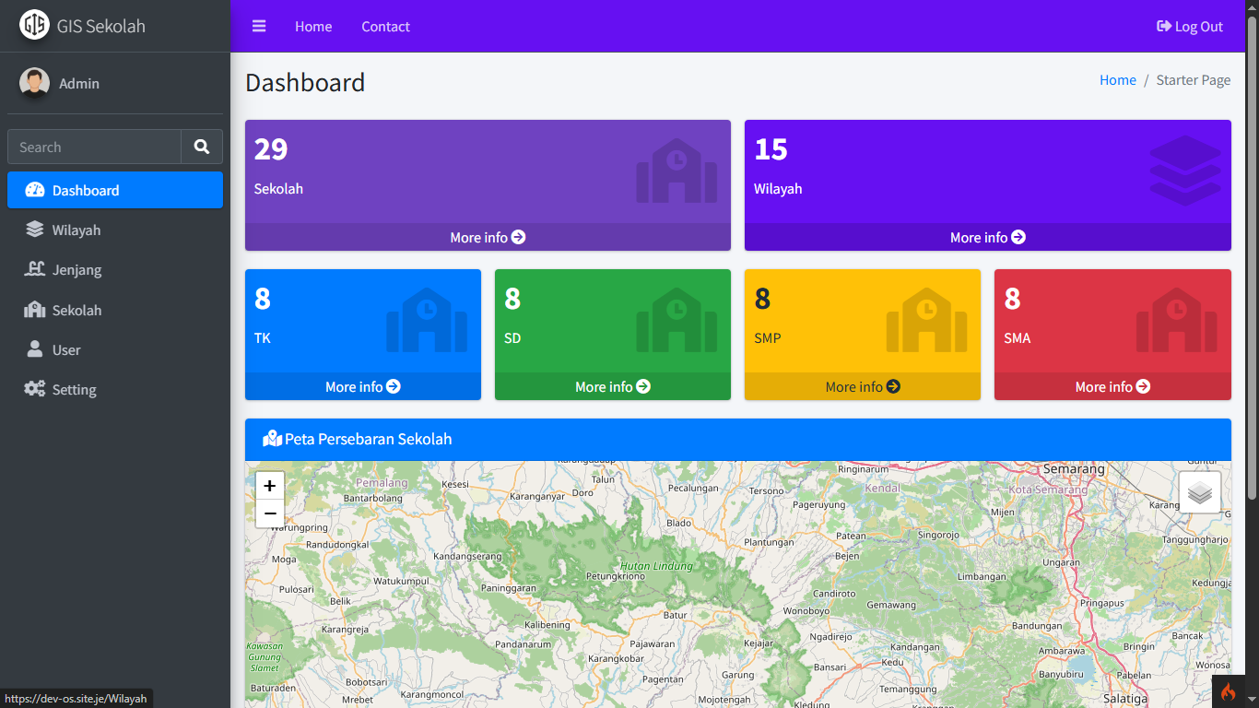1259x708 pixels.
Task: Open Wilayah in the sidebar
Action: pos(115,230)
